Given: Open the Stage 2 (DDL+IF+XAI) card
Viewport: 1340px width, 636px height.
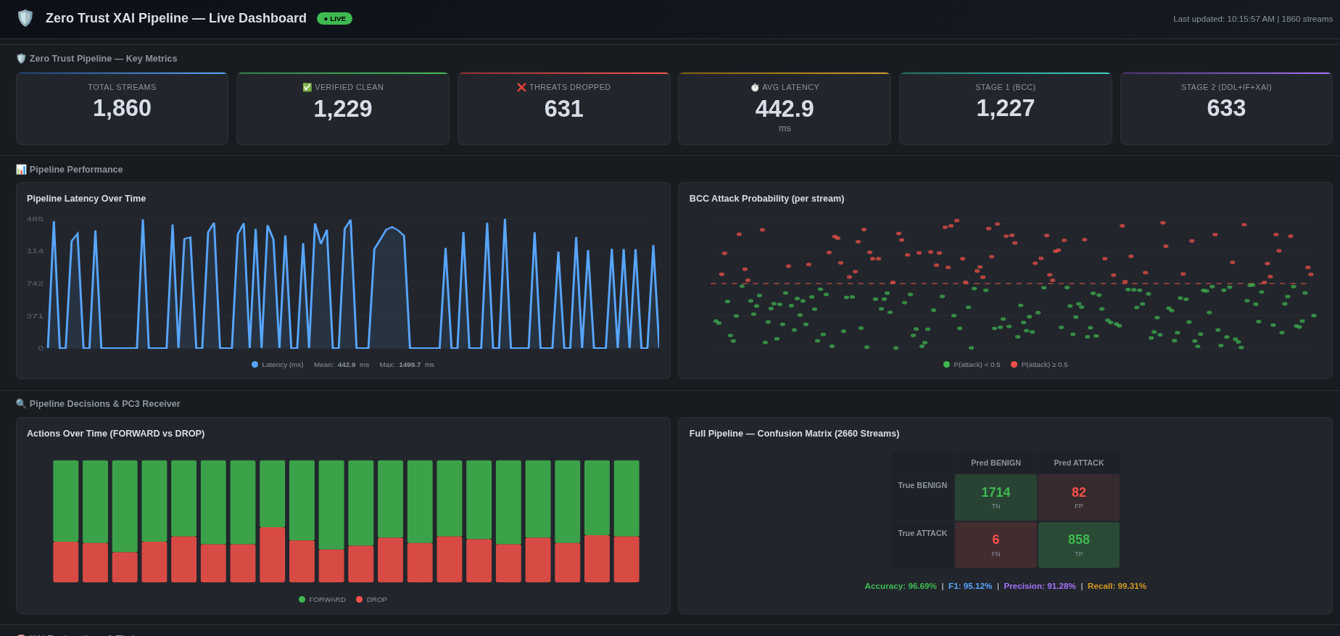Looking at the screenshot, I should pyautogui.click(x=1226, y=109).
